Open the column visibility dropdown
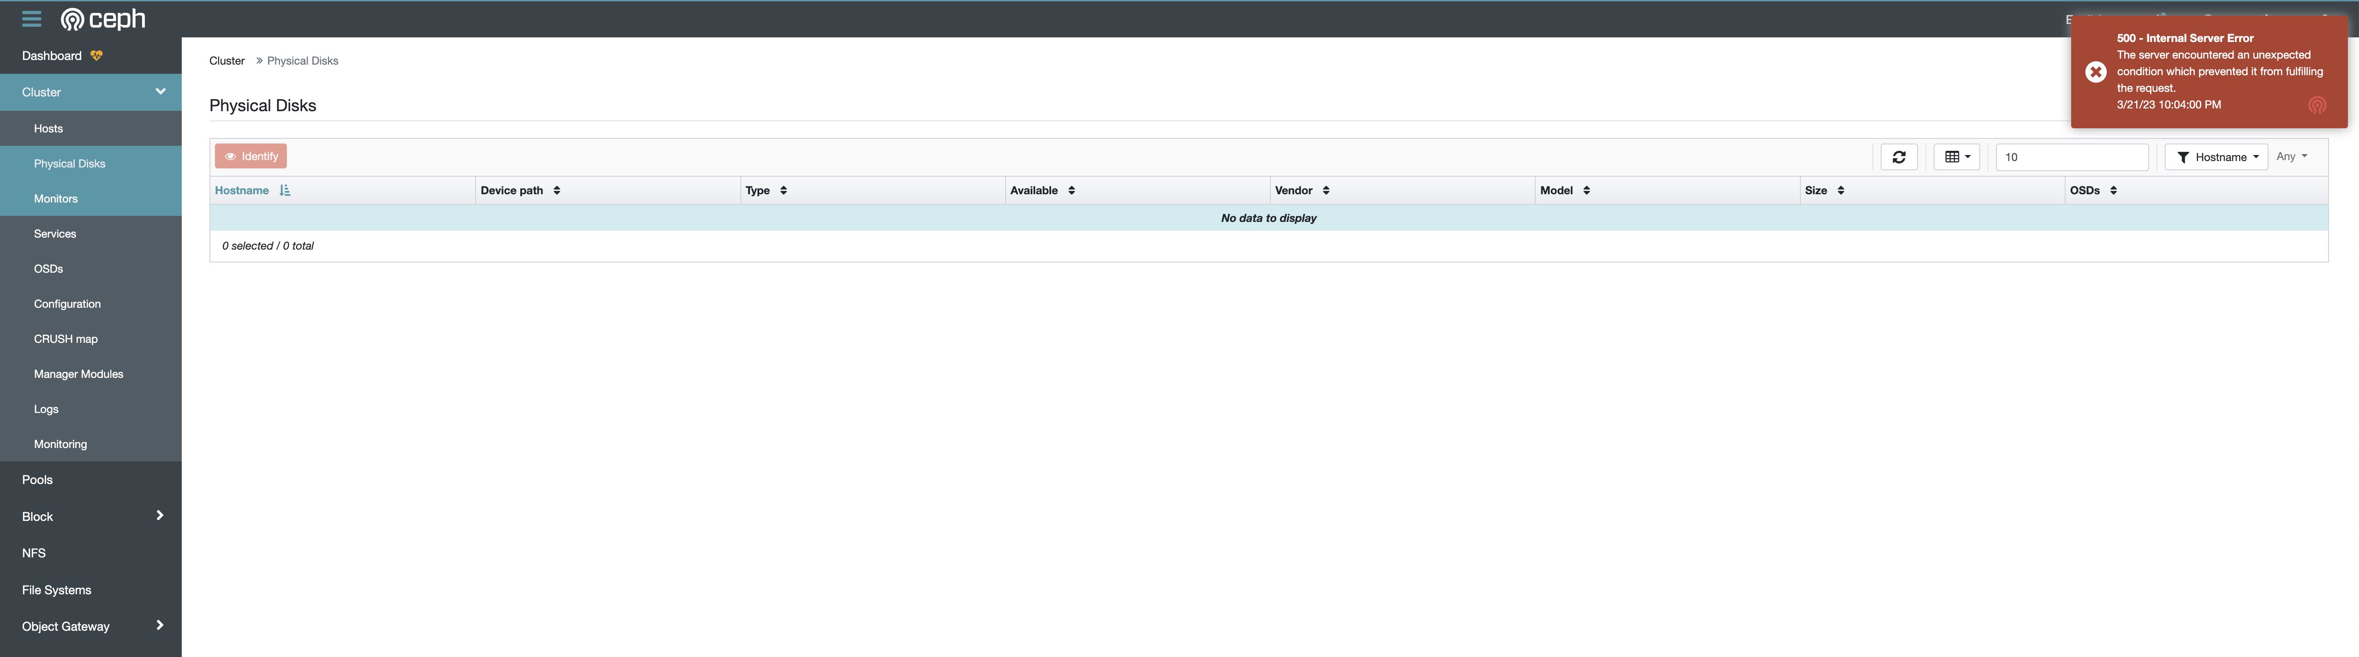This screenshot has width=2359, height=657. [1957, 157]
